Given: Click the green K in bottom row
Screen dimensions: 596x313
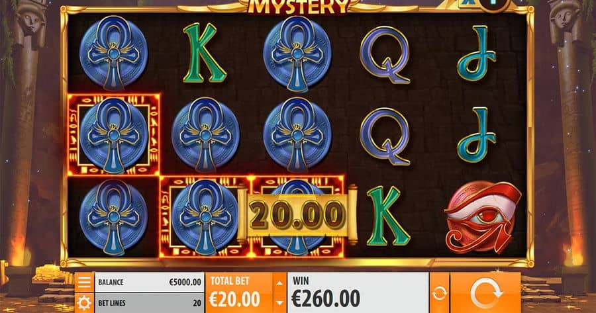Looking at the screenshot, I should pos(387,216).
